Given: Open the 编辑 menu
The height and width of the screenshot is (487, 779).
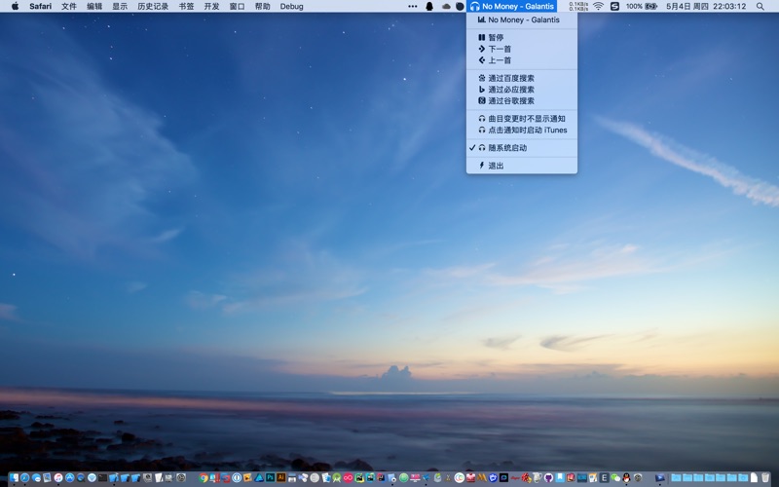Looking at the screenshot, I should (94, 6).
